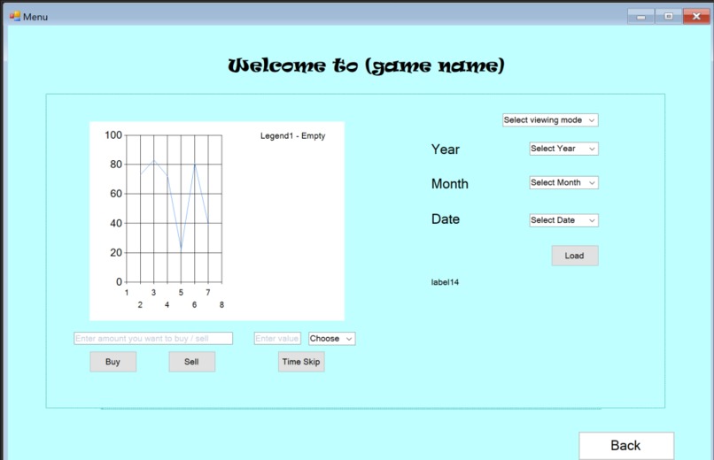Maximize the Menu window
The height and width of the screenshot is (460, 714).
coord(669,17)
